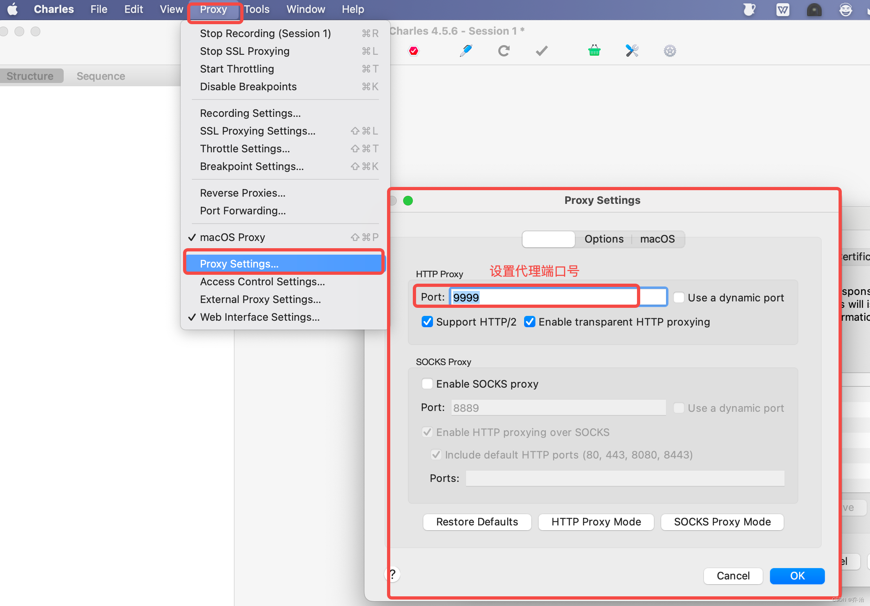Click the smiley face icon in menu bar
This screenshot has height=606, width=870.
[x=845, y=10]
